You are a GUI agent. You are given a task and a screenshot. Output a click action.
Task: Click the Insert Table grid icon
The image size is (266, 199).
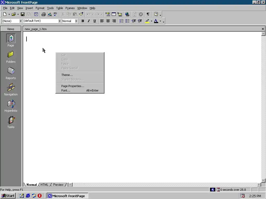click(x=114, y=15)
